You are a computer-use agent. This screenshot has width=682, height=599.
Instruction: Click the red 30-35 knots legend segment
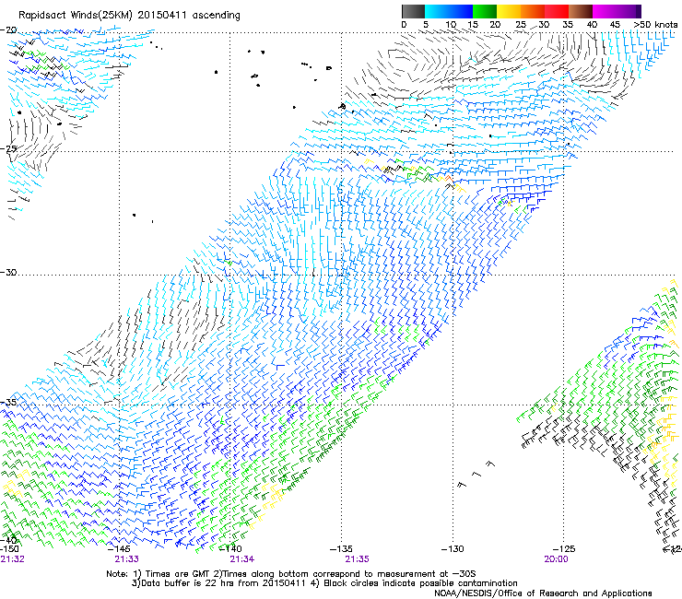(557, 11)
